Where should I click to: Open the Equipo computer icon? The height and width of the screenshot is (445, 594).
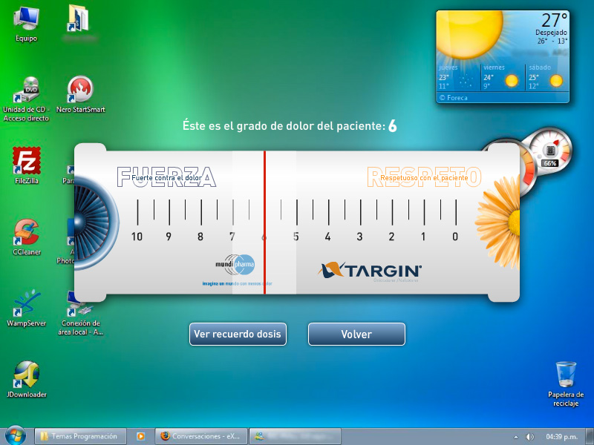(27, 19)
